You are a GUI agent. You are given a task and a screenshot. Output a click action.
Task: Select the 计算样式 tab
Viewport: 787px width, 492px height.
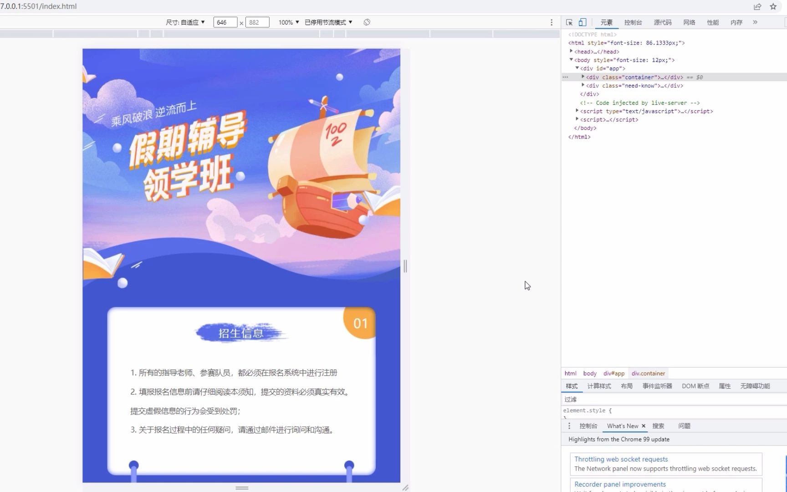[x=599, y=386]
